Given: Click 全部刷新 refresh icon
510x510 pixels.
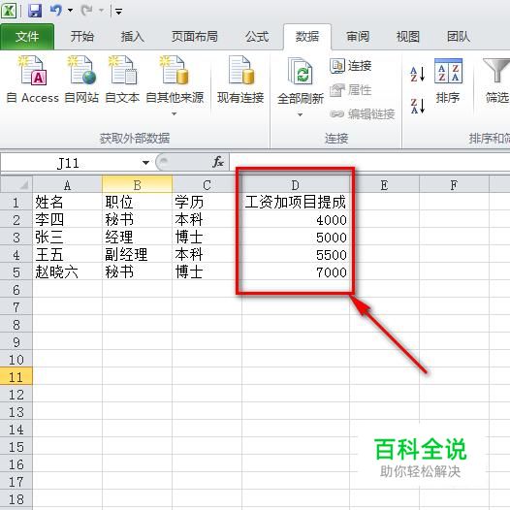Looking at the screenshot, I should 301,71.
